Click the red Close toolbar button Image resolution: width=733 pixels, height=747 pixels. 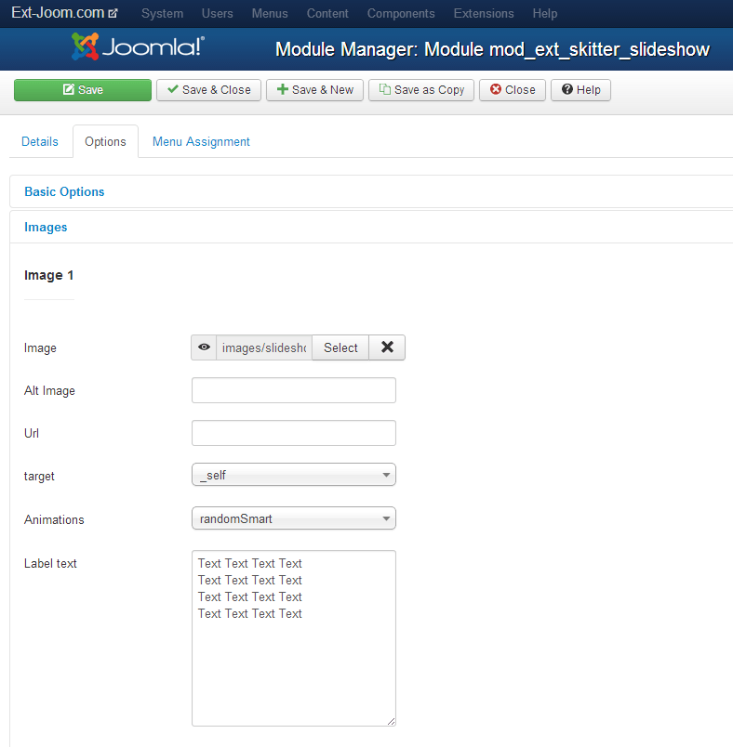tap(513, 90)
